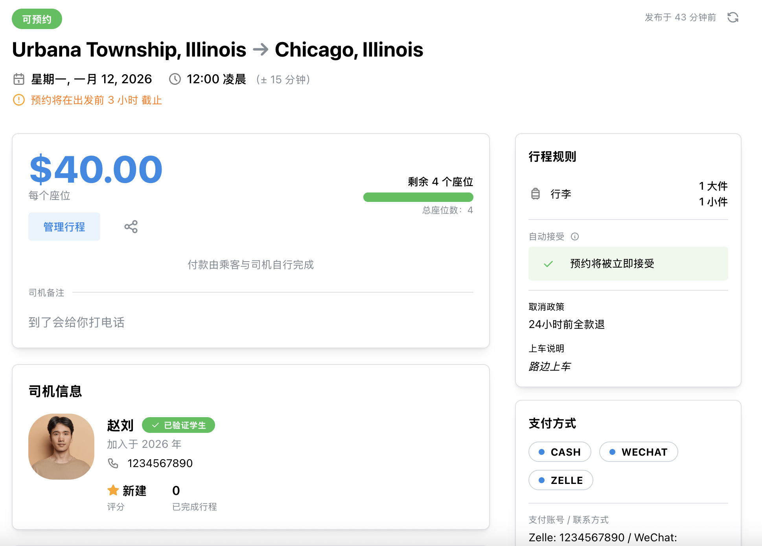
Task: Click the green seats remaining progress bar
Action: (x=418, y=197)
